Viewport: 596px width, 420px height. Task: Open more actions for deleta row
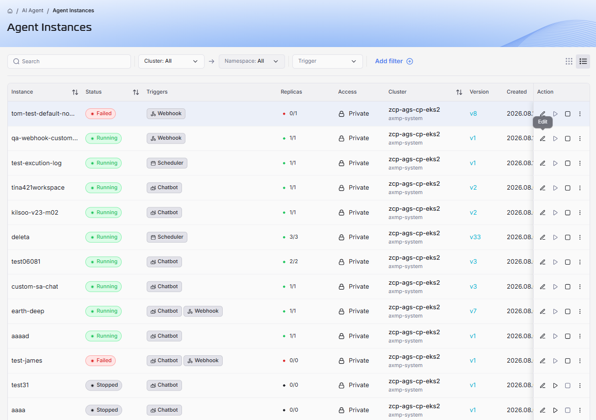[580, 237]
